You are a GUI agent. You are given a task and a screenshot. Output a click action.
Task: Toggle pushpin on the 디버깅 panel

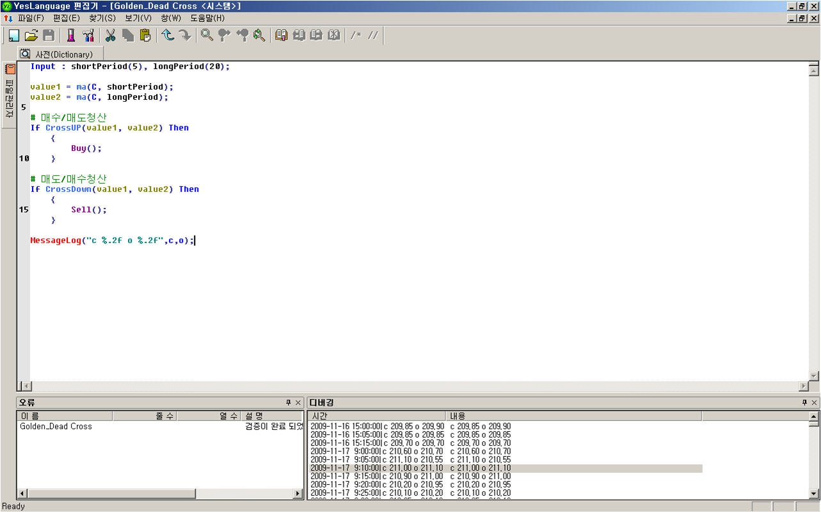pyautogui.click(x=804, y=402)
